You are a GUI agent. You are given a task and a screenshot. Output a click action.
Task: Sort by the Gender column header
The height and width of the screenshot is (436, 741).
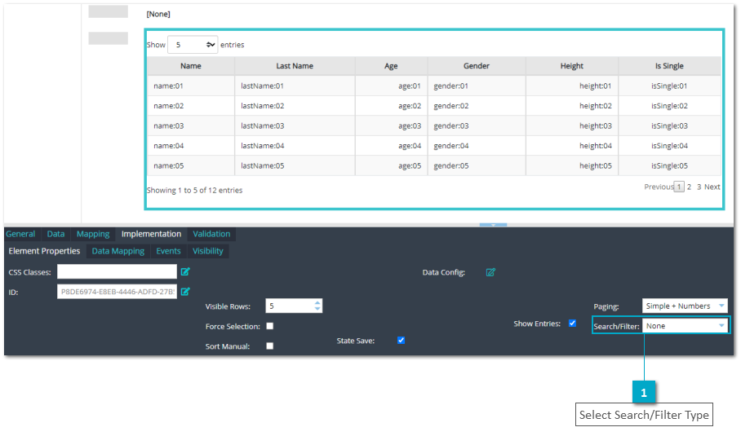point(477,66)
